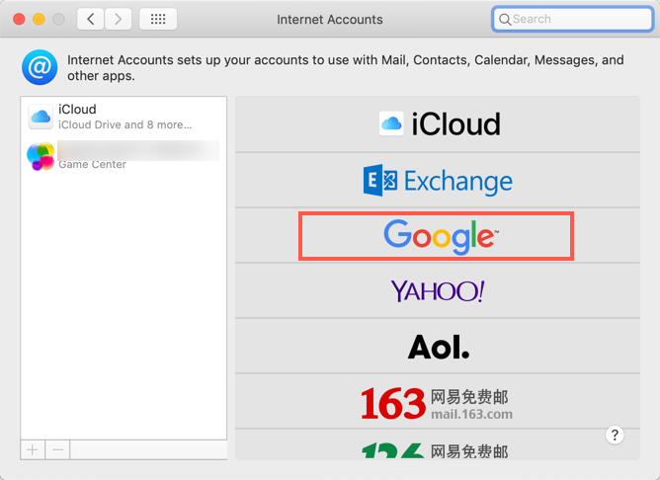Go back with the left arrow button
This screenshot has height=480, width=660.
(91, 19)
